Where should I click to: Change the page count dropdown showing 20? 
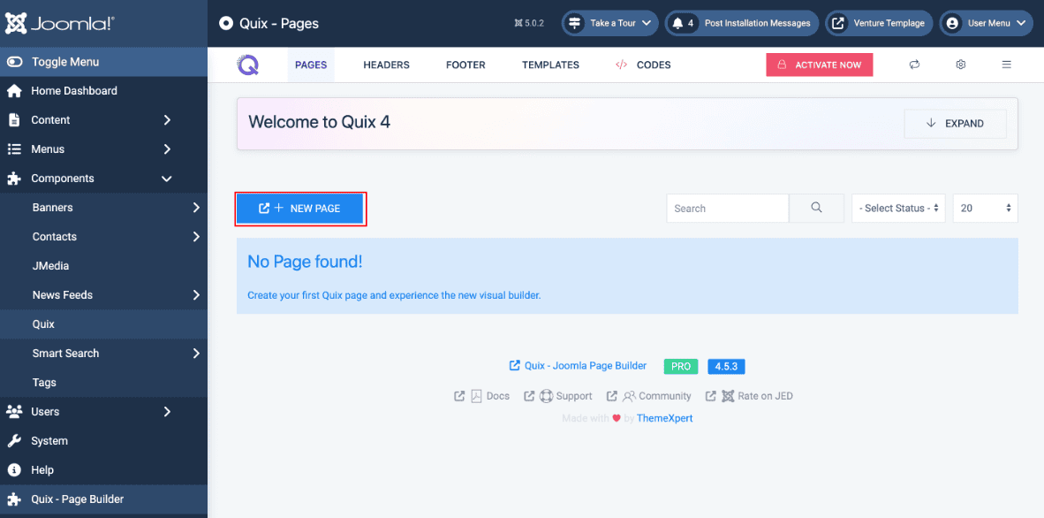985,208
